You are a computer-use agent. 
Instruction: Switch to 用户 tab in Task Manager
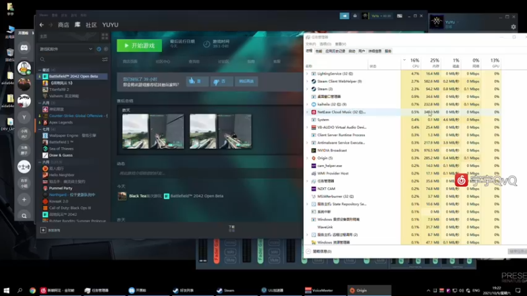(361, 51)
